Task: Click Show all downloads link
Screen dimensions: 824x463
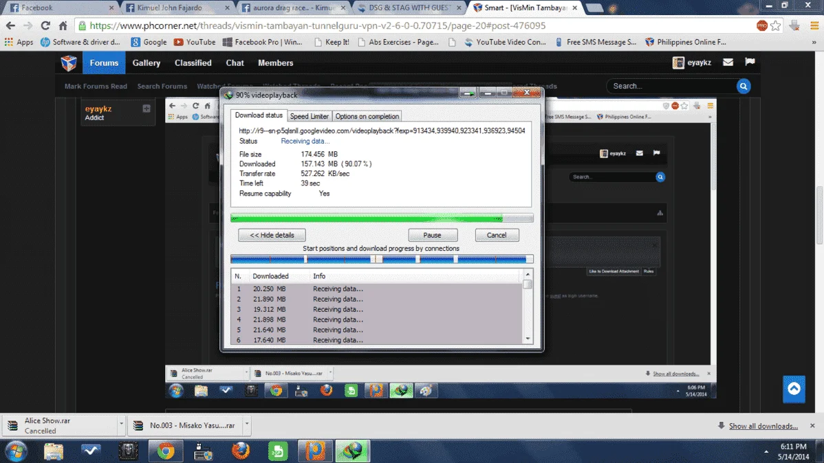Action: (763, 426)
